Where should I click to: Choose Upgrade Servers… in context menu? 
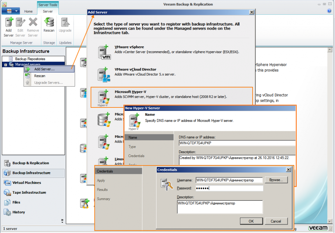tap(49, 83)
